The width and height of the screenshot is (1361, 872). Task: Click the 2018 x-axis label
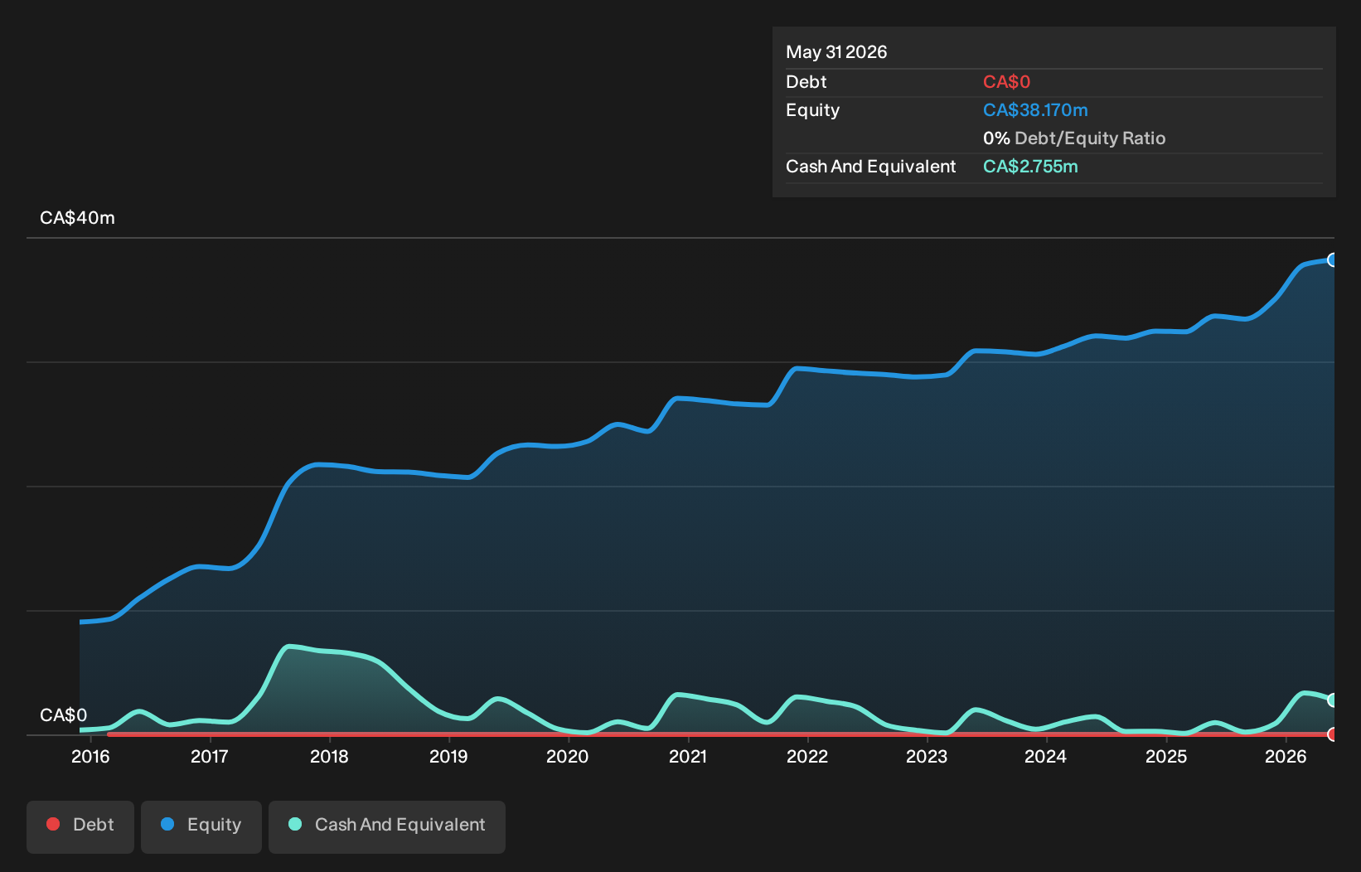(329, 757)
